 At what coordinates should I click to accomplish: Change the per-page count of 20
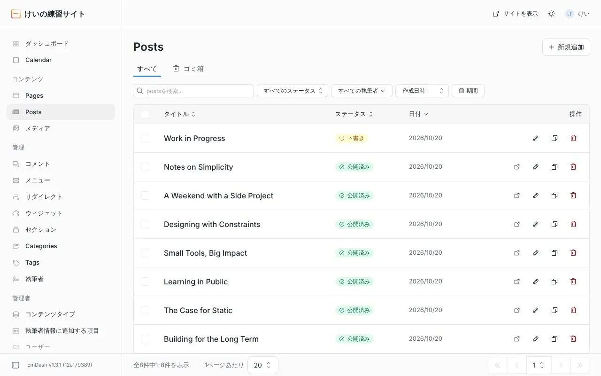[263, 365]
